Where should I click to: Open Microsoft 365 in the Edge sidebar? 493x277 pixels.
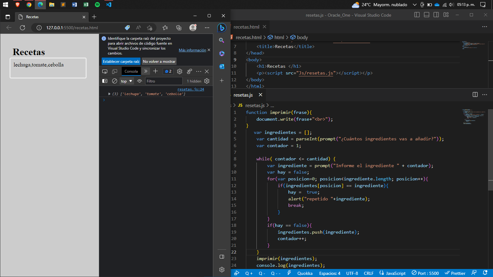(x=222, y=54)
